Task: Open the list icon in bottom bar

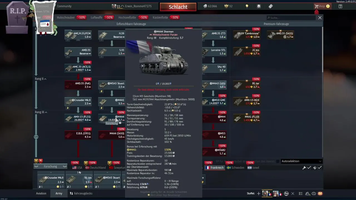Action: point(301,194)
